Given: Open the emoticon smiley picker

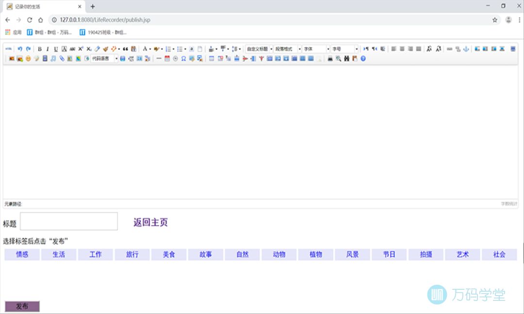Looking at the screenshot, I should tap(29, 59).
